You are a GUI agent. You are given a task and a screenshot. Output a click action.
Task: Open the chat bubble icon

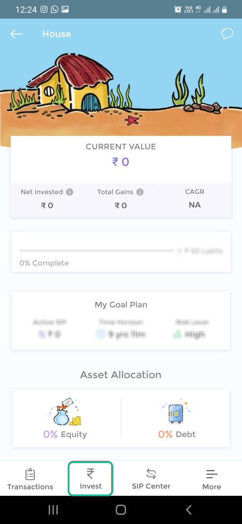tap(227, 34)
